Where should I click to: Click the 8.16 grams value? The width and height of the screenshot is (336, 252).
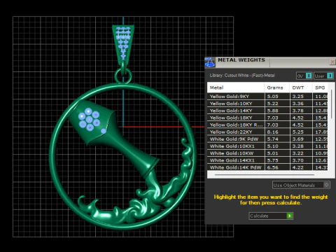pos(272,132)
